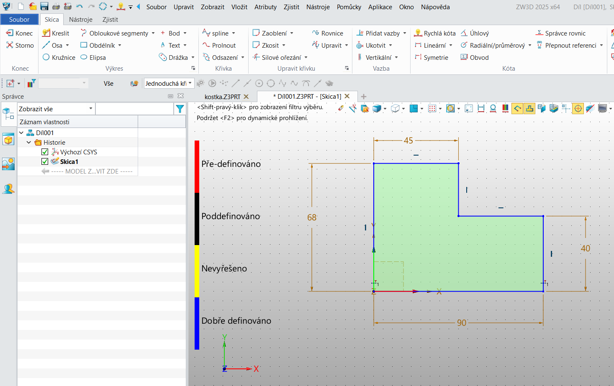Open the Zobrazit vše dropdown
Image resolution: width=614 pixels, height=386 pixels.
tap(56, 109)
